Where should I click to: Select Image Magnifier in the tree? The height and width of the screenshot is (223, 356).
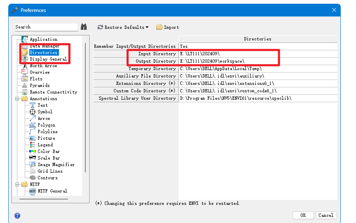coord(56,164)
